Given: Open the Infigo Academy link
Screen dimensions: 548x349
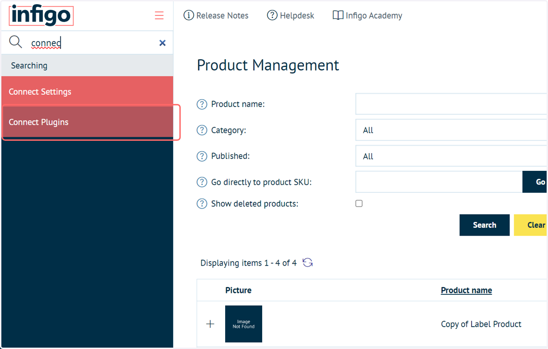Looking at the screenshot, I should click(368, 15).
